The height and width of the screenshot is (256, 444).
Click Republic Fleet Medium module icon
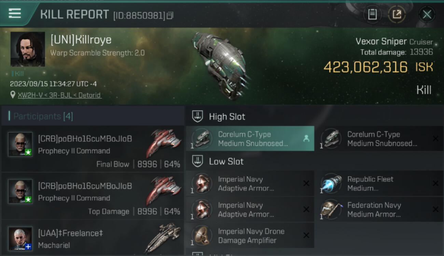pyautogui.click(x=332, y=184)
